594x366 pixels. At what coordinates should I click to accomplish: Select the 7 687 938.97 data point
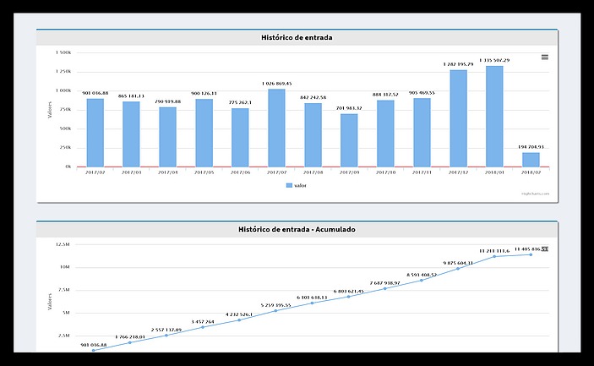385,288
